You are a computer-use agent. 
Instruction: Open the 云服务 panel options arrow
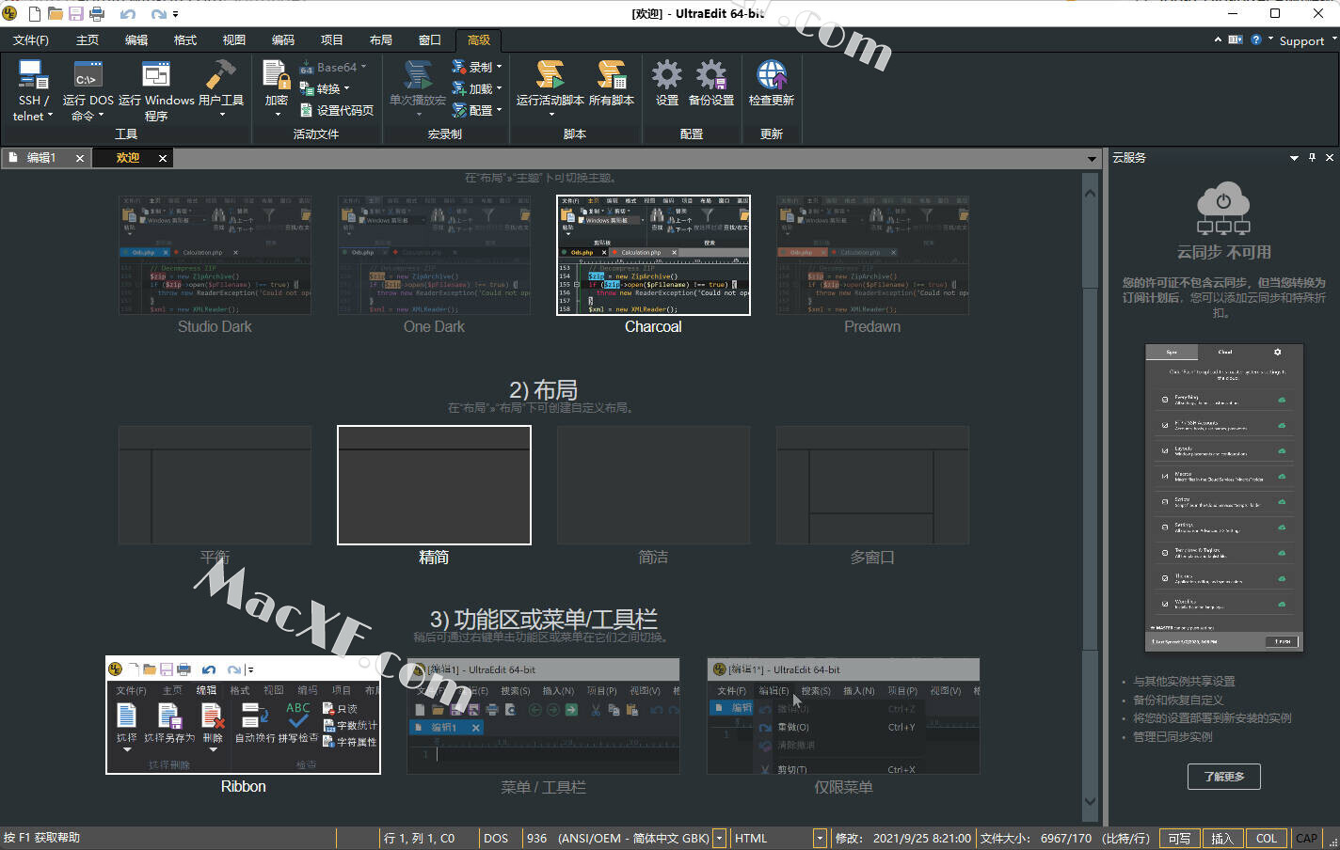point(1294,158)
